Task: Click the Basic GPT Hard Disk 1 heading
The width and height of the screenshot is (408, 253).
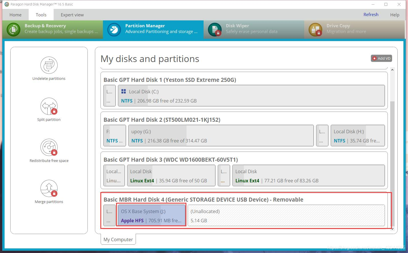Action: click(170, 80)
